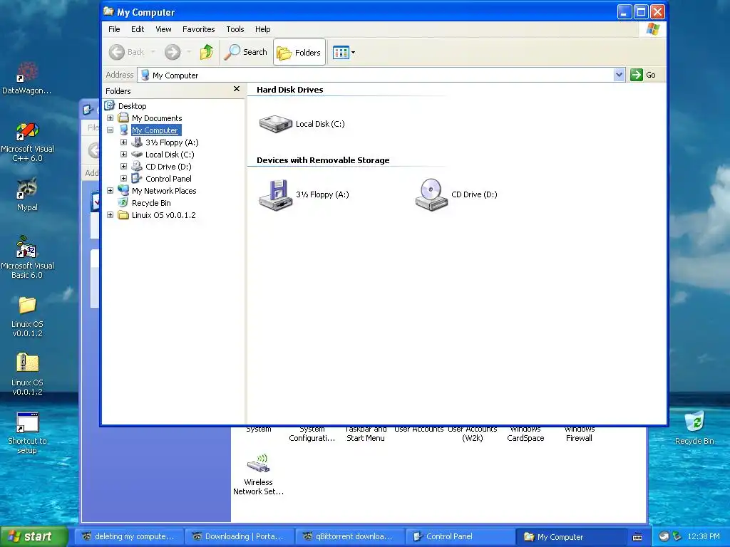Select Taskbar and Start Menu in Control Panel

point(366,434)
